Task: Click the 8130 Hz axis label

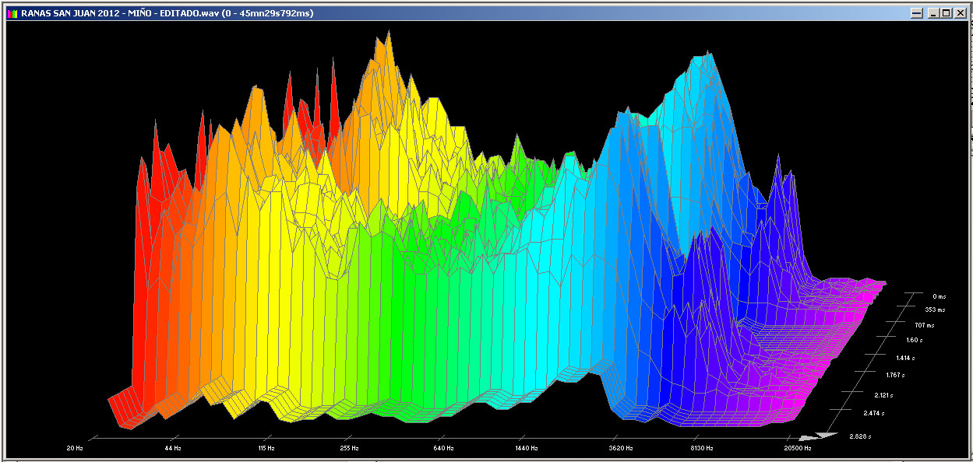Action: [703, 449]
